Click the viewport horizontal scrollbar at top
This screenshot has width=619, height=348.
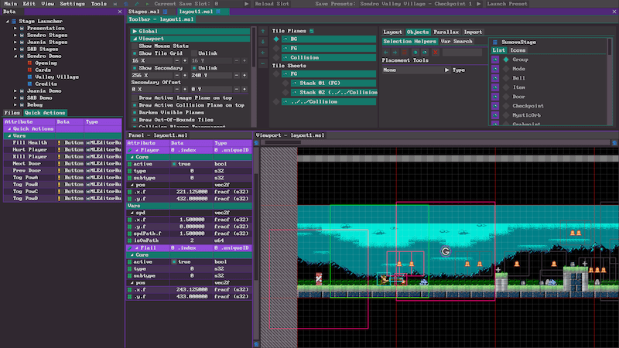coord(282,142)
